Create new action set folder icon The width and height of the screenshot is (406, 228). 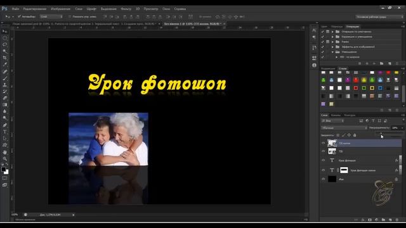pyautogui.click(x=381, y=63)
